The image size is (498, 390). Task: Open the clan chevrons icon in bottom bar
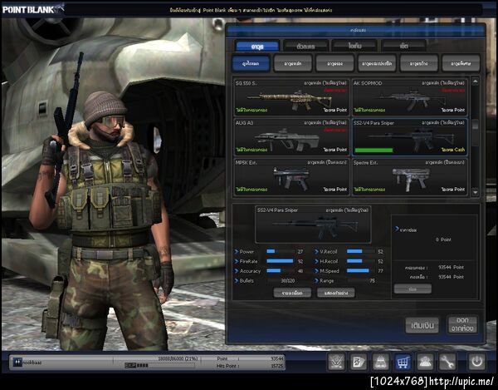point(336,362)
